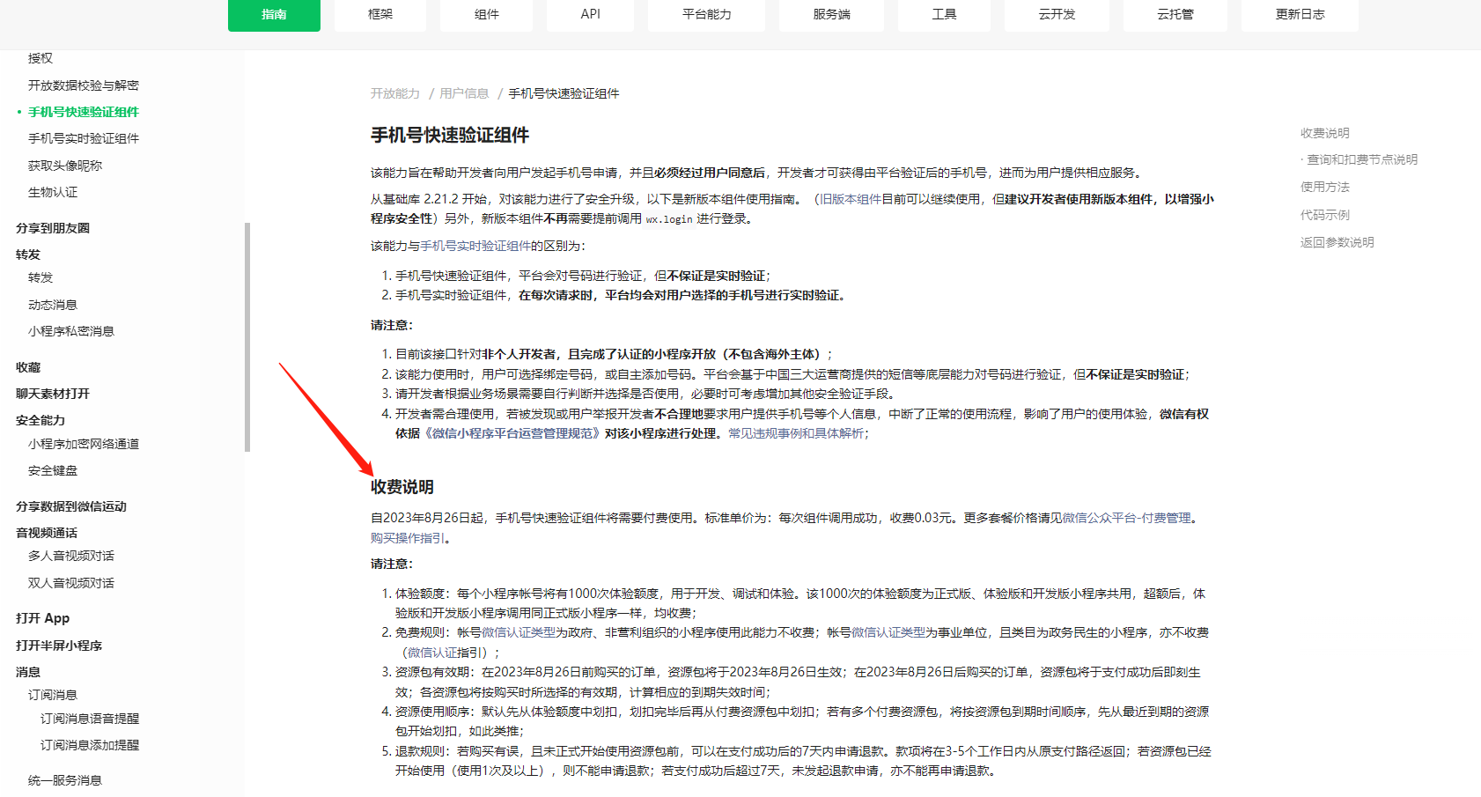Open the 微信认证指引 link
The width and height of the screenshot is (1481, 797).
445,653
